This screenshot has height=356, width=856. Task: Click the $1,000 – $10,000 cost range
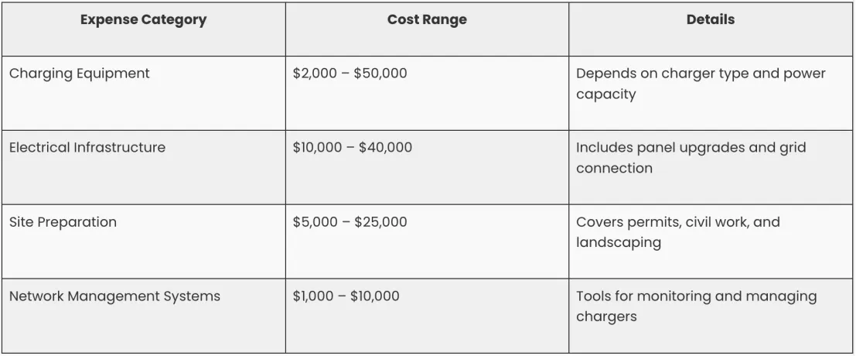click(346, 296)
